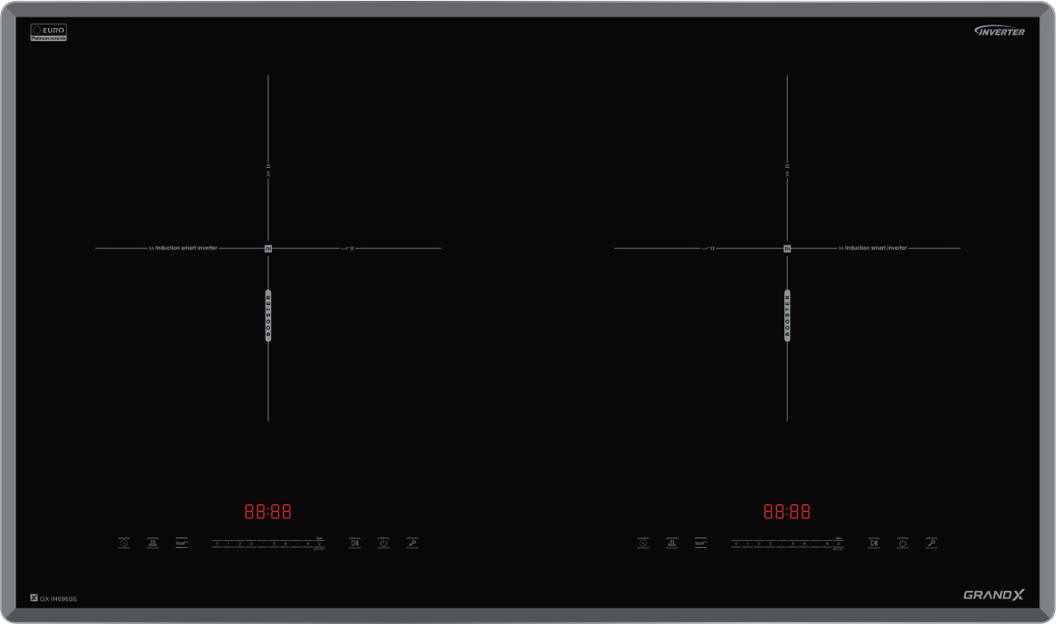Tap the right zone play/pause icon
The height and width of the screenshot is (624, 1056).
(x=873, y=543)
